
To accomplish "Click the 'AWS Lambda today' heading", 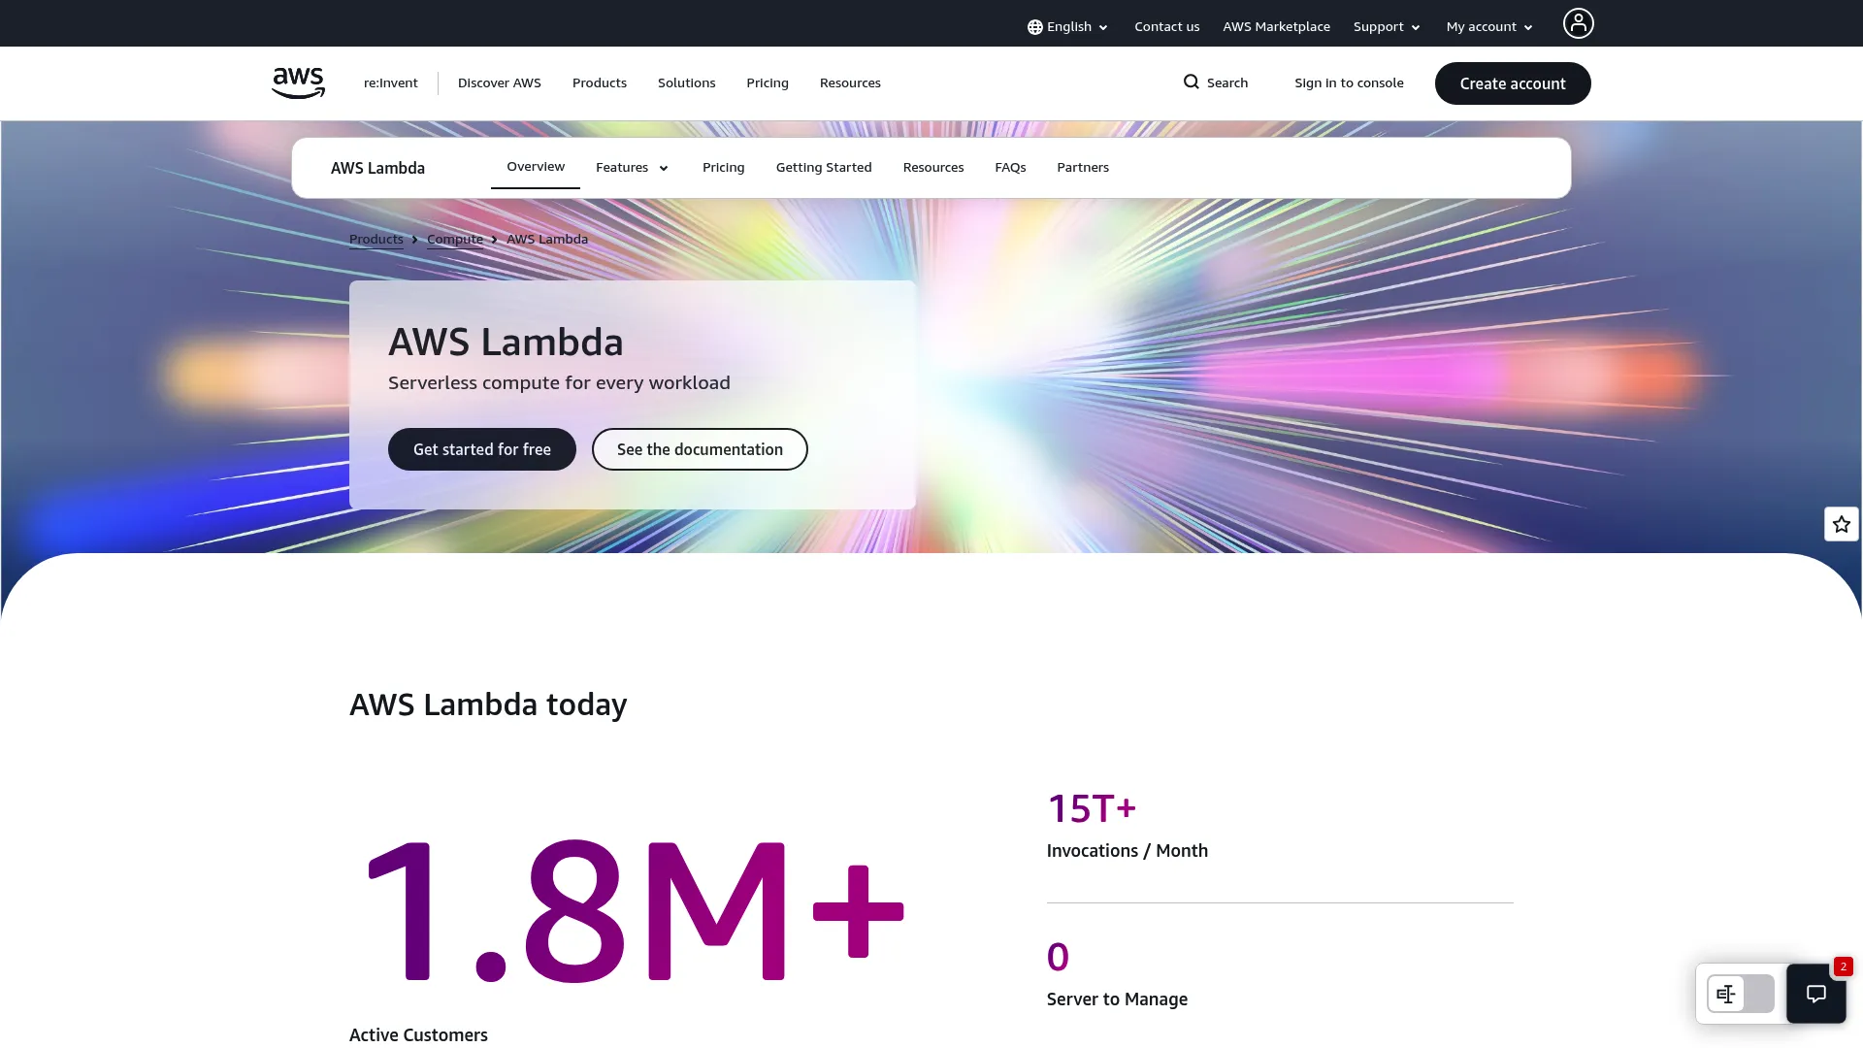I will 488,704.
